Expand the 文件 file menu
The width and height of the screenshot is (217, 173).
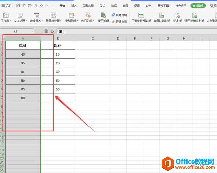click(x=7, y=6)
